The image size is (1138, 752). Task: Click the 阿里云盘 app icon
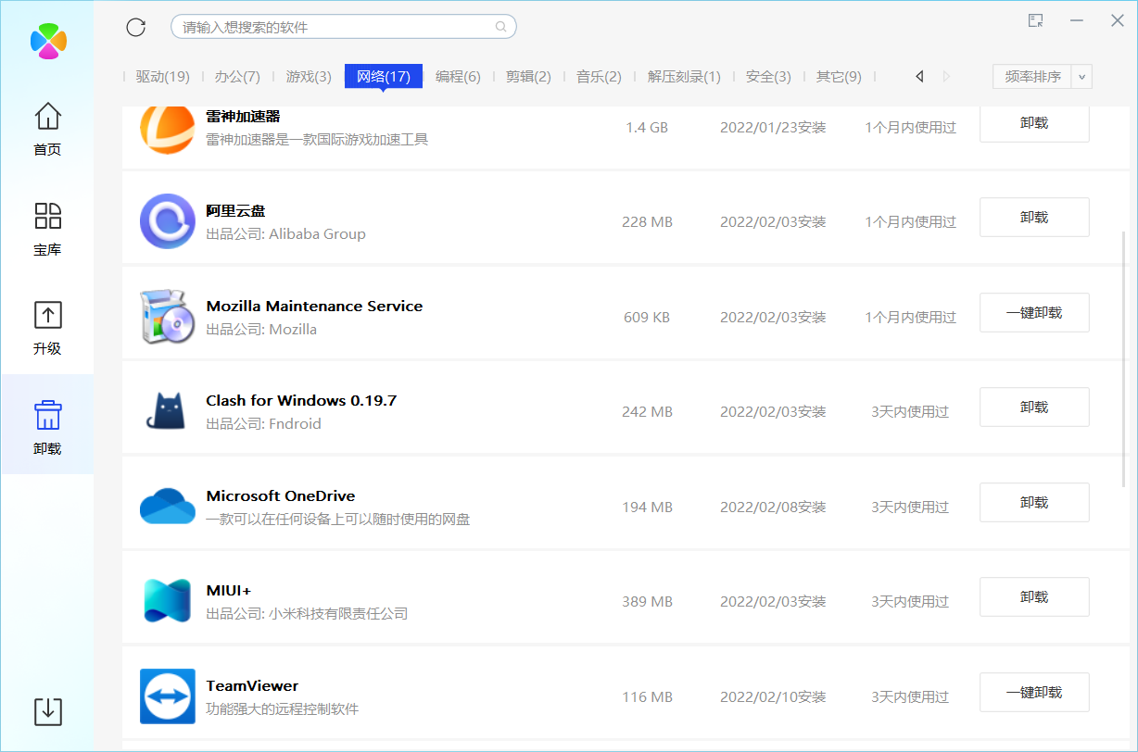[x=168, y=221]
